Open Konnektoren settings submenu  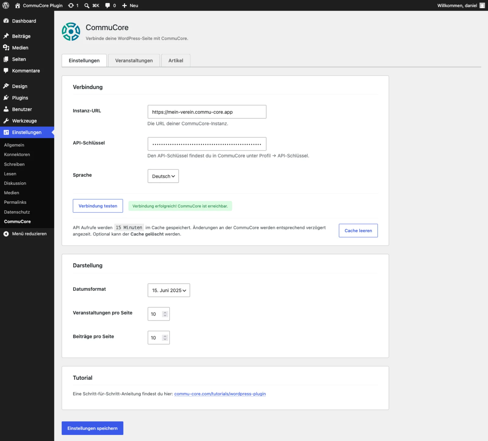coord(17,154)
